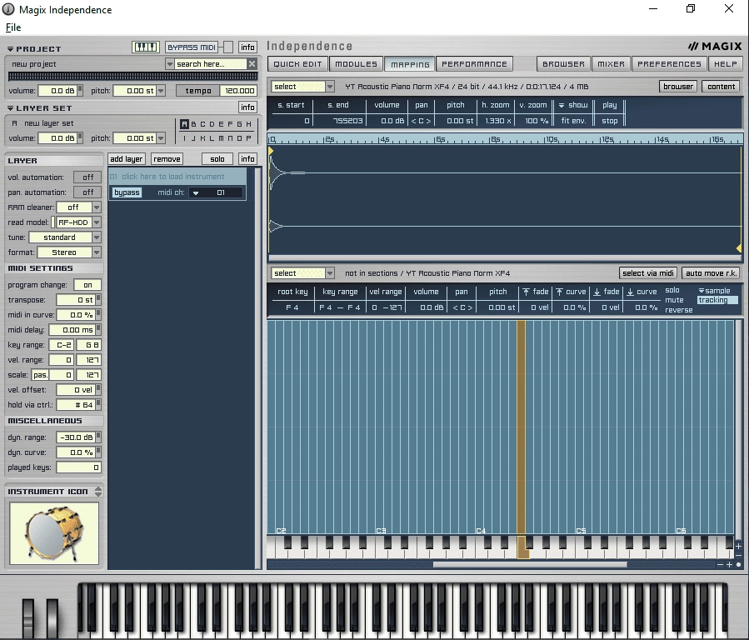Image resolution: width=749 pixels, height=640 pixels.
Task: Toggle the on-screen keyboard icon in Project header
Action: [x=145, y=47]
